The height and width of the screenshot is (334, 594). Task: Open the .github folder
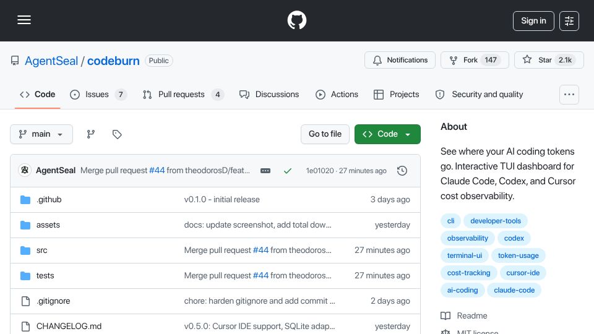pyautogui.click(x=49, y=200)
